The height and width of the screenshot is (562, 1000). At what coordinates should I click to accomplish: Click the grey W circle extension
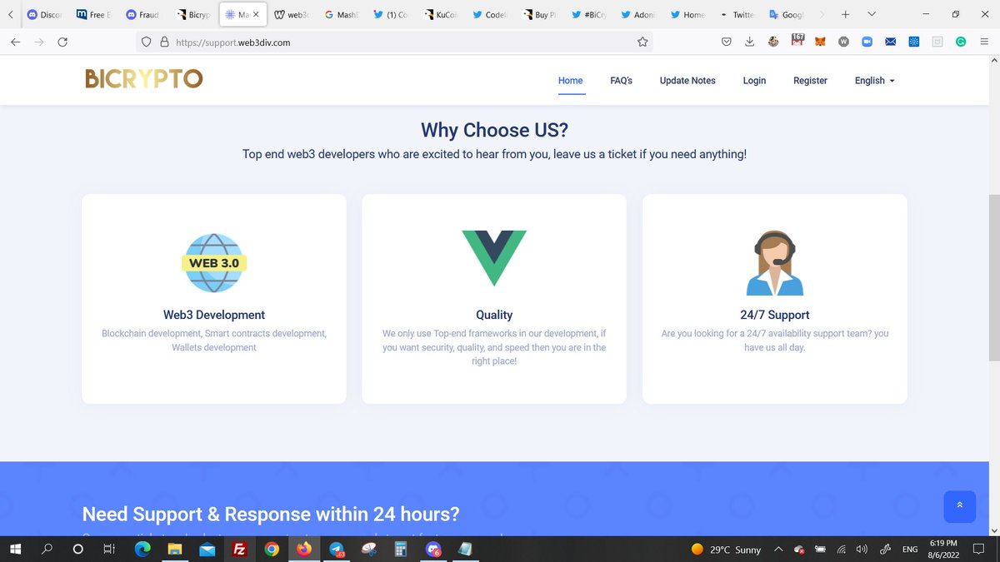(843, 42)
